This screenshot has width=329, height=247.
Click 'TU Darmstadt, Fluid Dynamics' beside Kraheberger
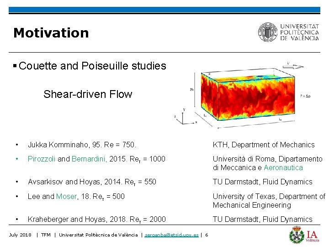[262, 219]
